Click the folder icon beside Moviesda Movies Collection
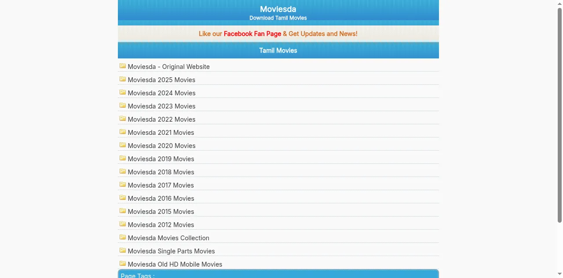The image size is (563, 278). [x=123, y=237]
